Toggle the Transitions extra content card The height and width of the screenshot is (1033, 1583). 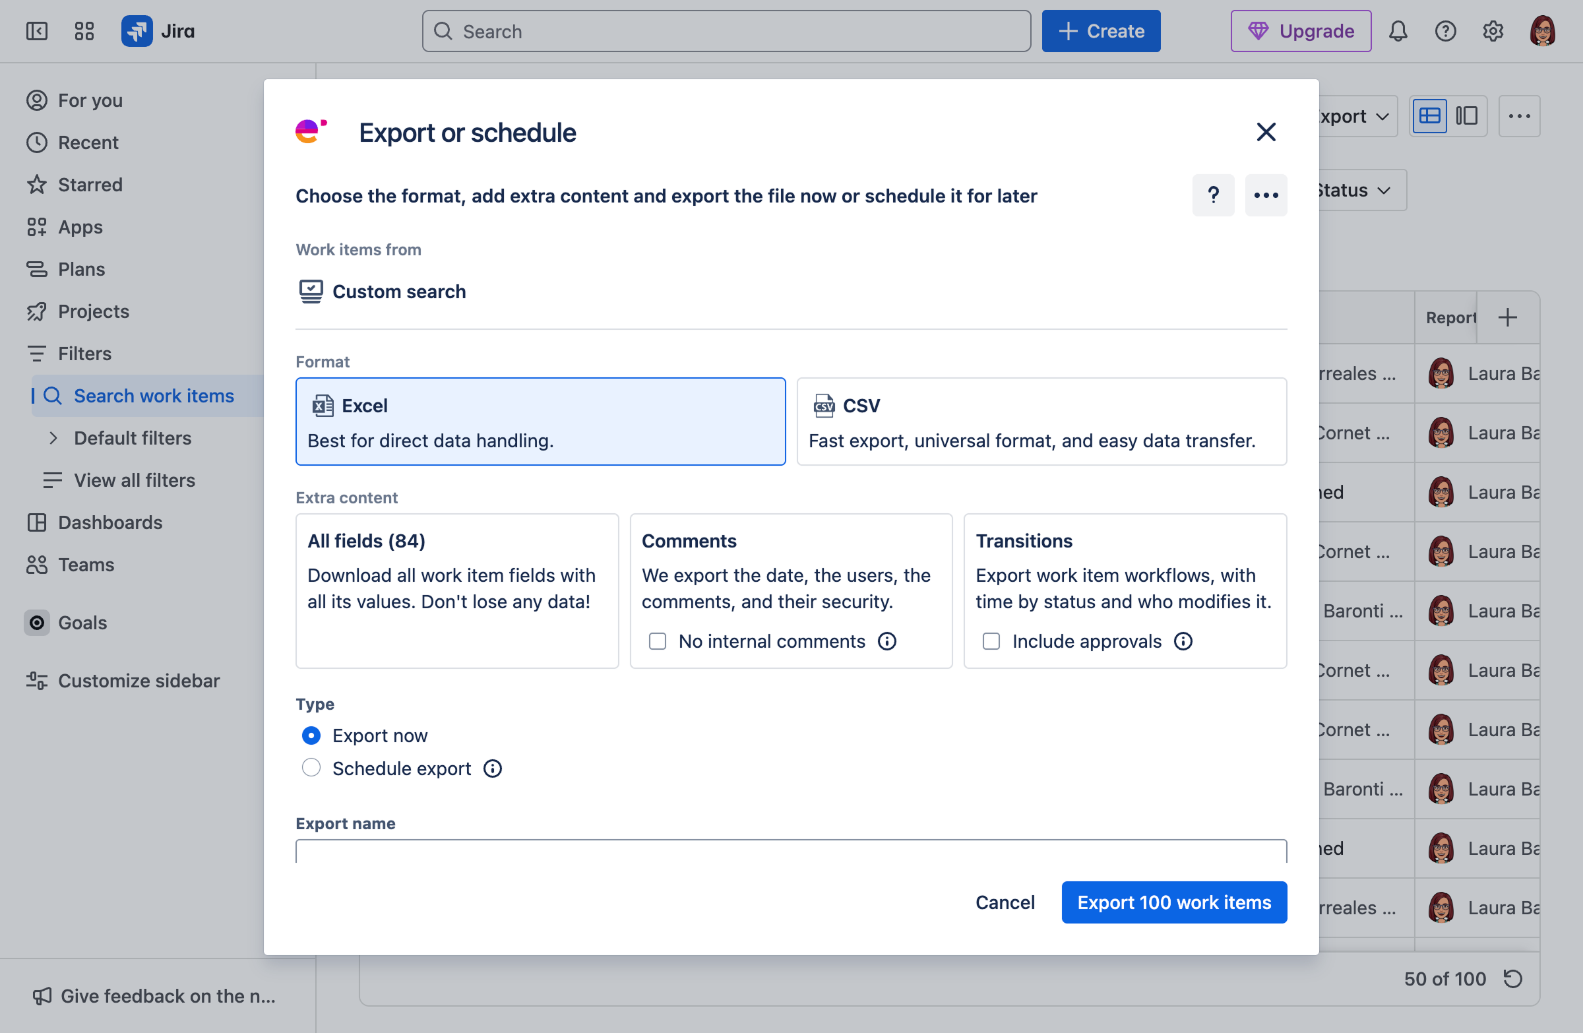click(x=1125, y=590)
